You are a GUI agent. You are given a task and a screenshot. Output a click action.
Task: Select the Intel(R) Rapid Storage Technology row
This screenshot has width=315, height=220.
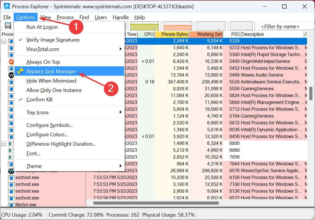coord(216,55)
